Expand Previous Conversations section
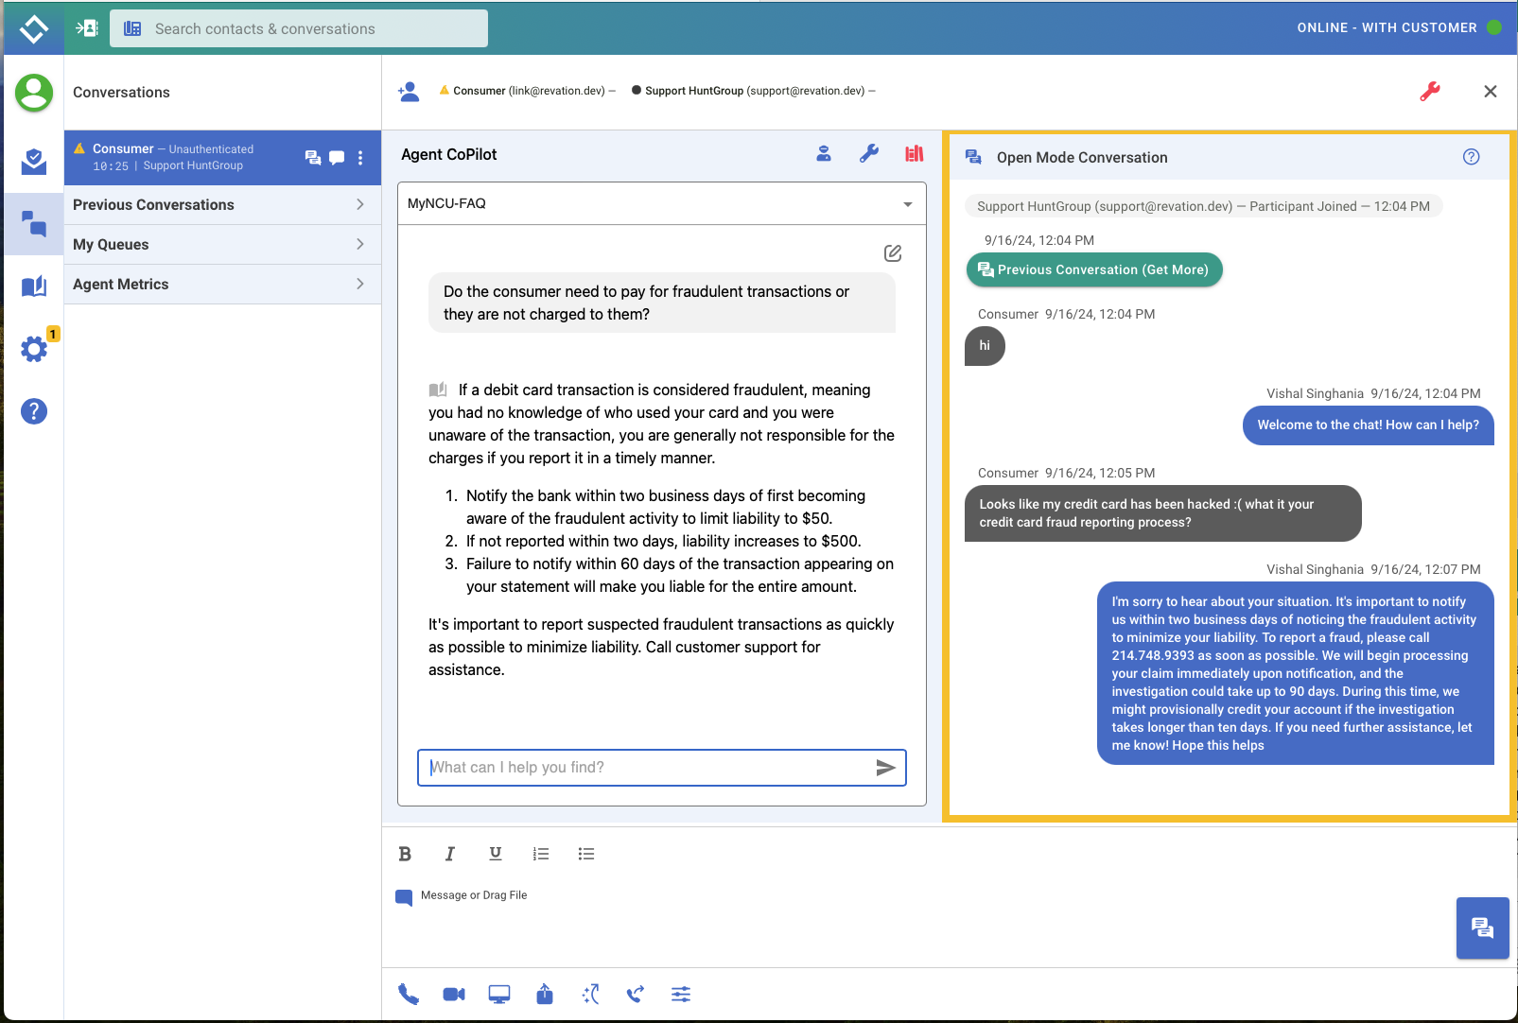This screenshot has width=1518, height=1023. (221, 205)
